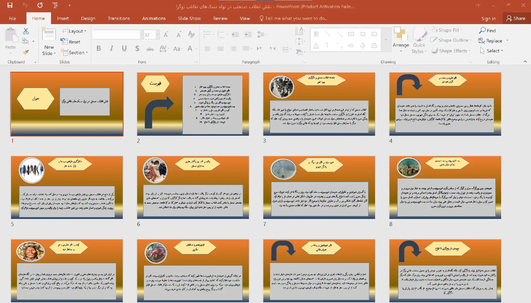Click Decrease Font Size icon
This screenshot has width=531, height=303.
point(179,35)
